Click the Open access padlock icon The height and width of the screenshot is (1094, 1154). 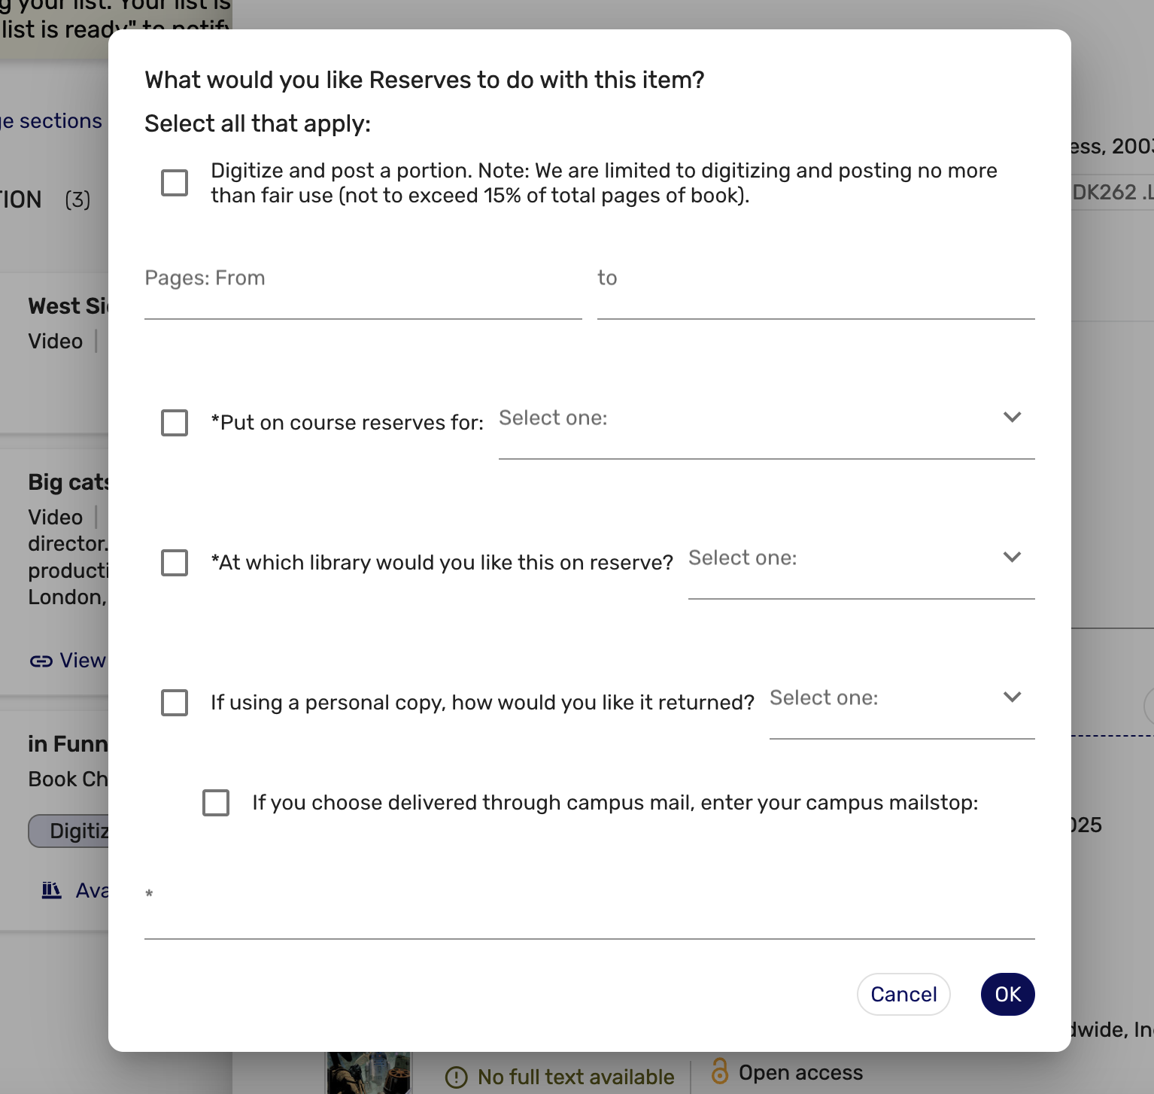[720, 1071]
